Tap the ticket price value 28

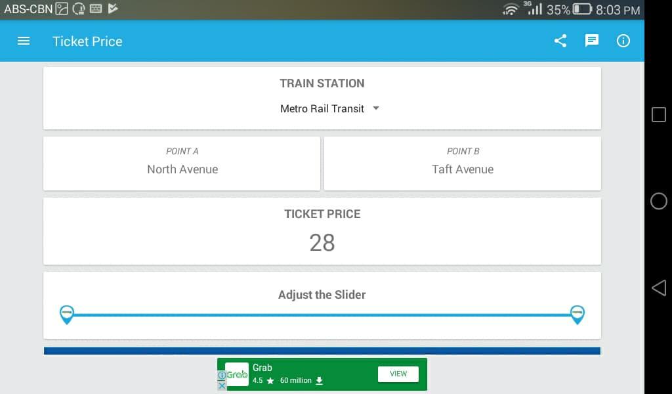322,243
